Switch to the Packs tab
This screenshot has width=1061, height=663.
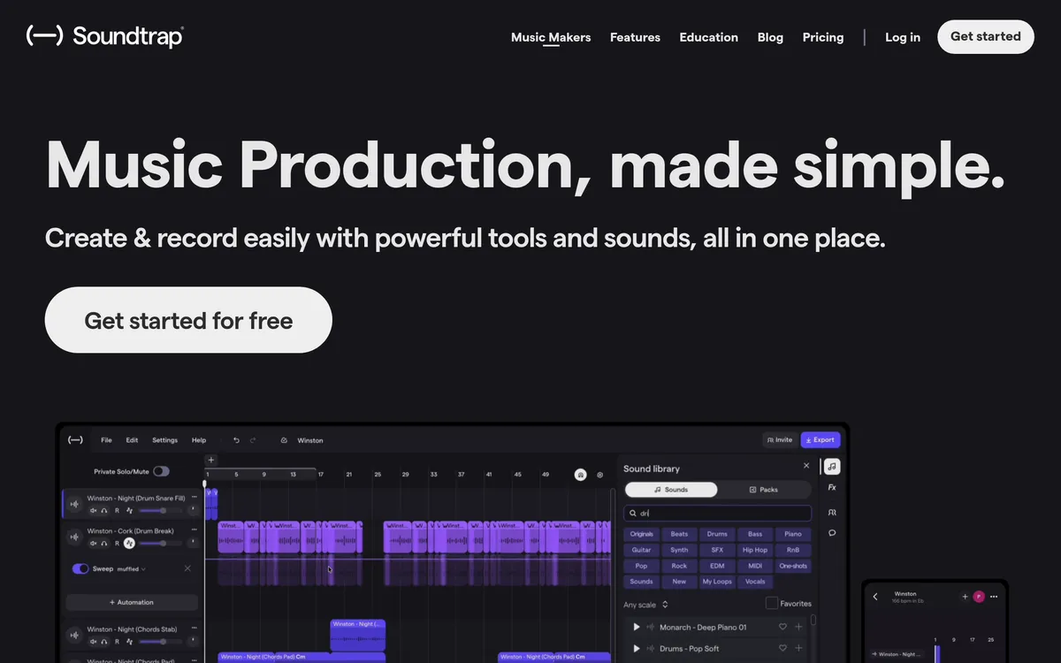point(764,490)
